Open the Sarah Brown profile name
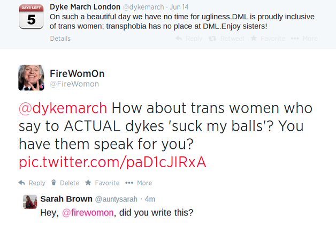The height and width of the screenshot is (225, 336). pos(66,199)
